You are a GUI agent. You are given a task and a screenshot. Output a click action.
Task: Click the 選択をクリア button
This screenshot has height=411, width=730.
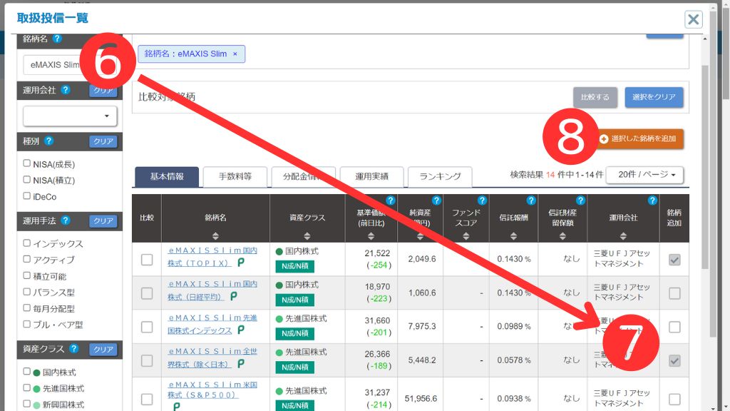pos(654,97)
